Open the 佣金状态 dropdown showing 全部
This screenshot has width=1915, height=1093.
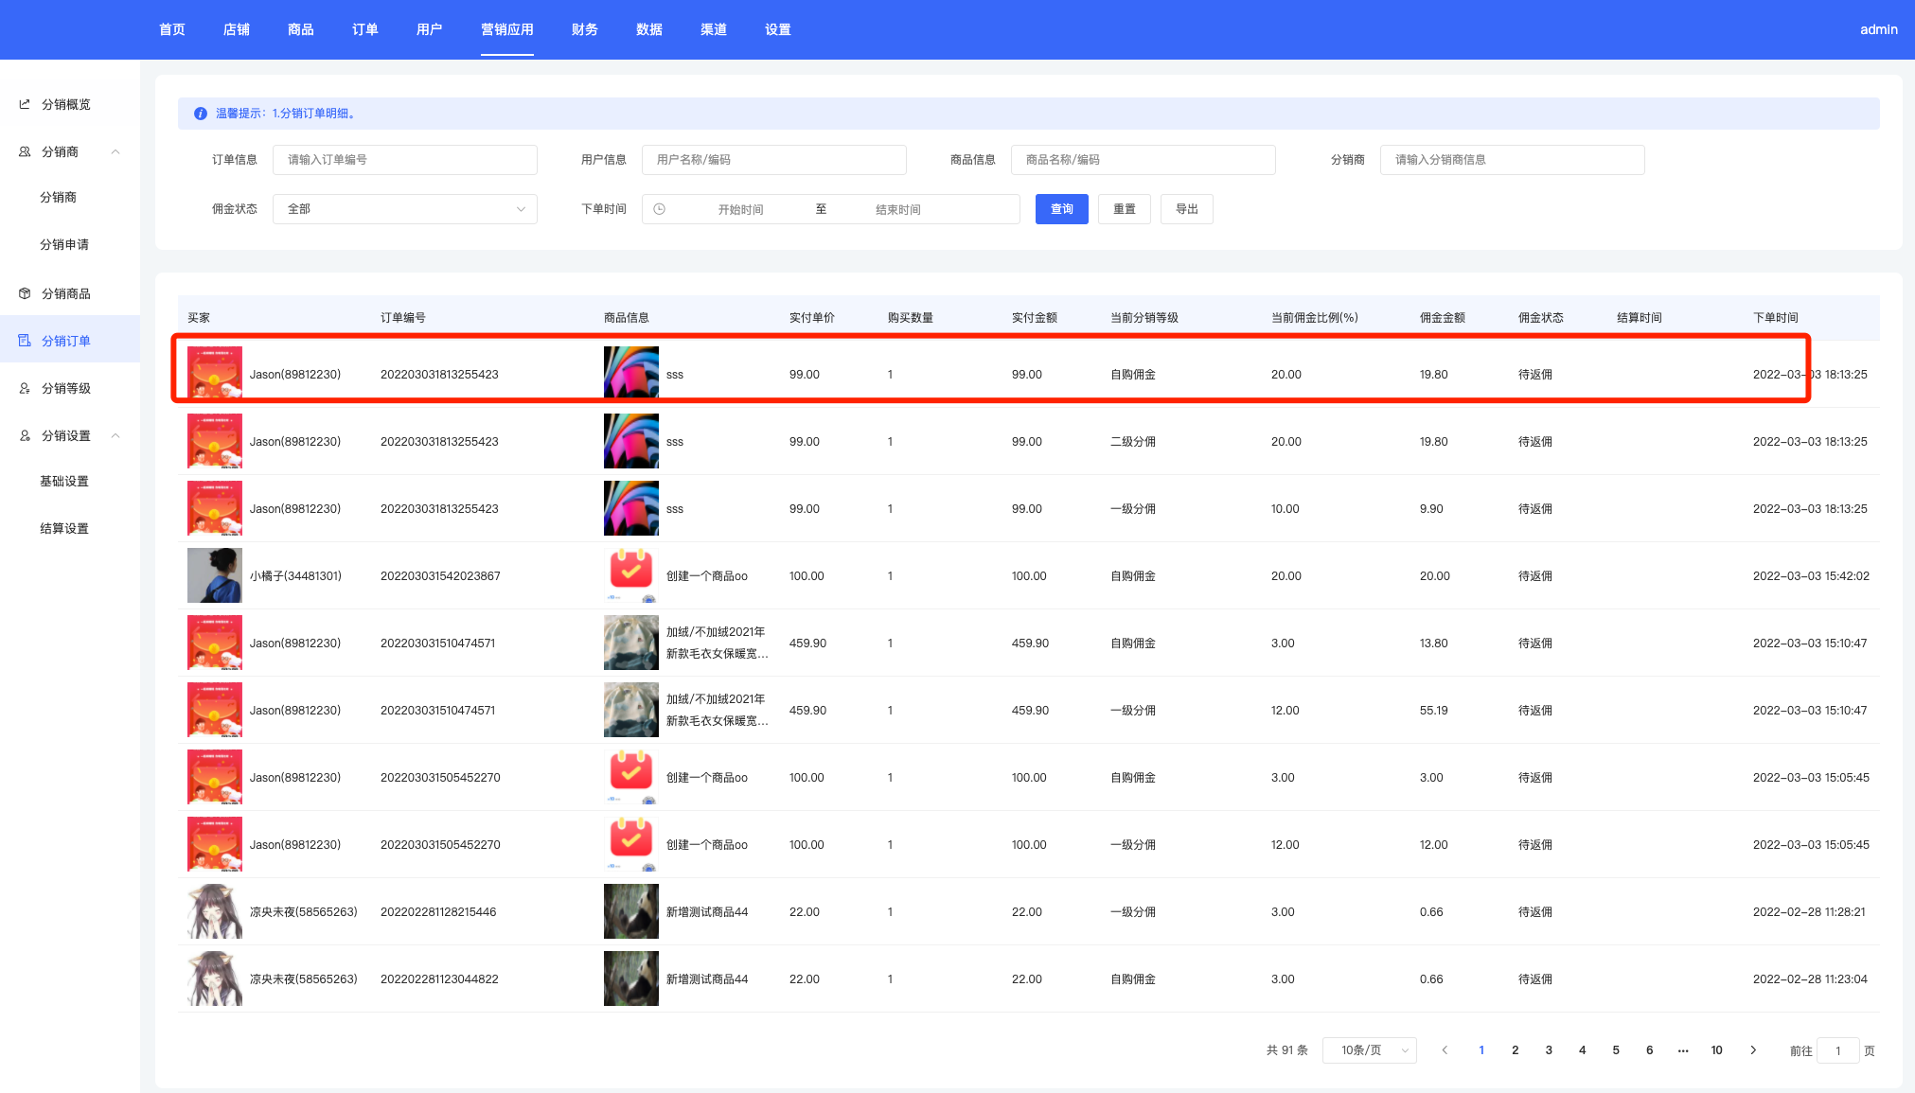click(405, 209)
